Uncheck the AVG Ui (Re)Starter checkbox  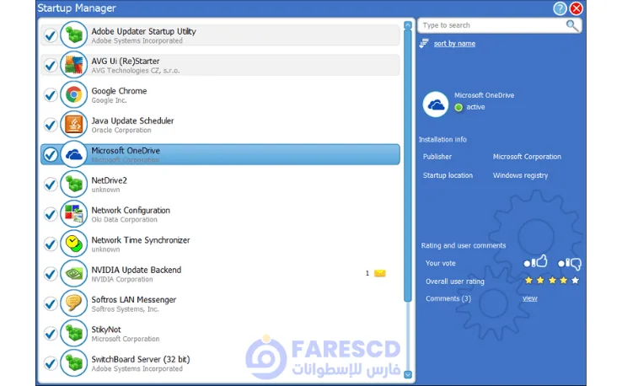tap(51, 65)
